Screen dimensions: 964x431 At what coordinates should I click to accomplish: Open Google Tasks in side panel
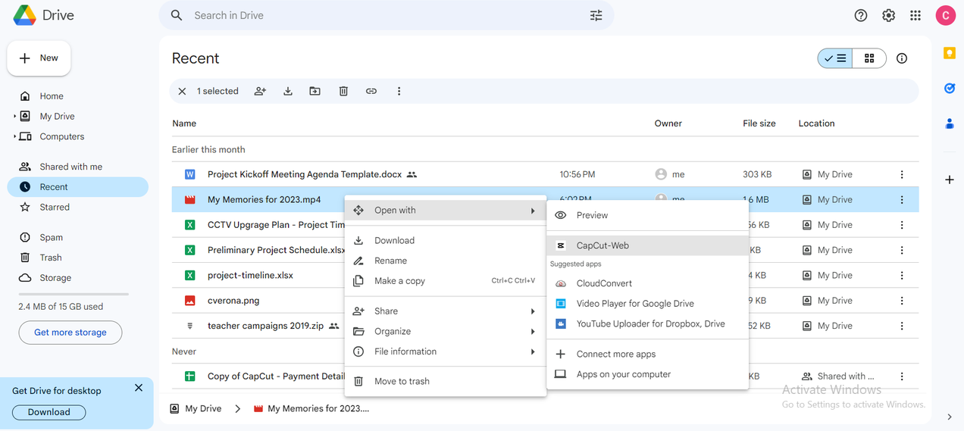(949, 89)
